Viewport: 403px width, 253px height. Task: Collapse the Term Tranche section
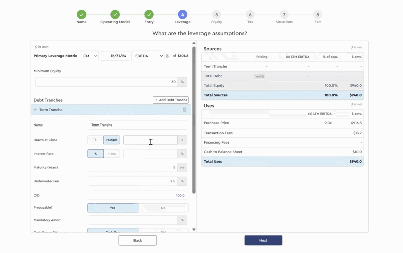35,110
